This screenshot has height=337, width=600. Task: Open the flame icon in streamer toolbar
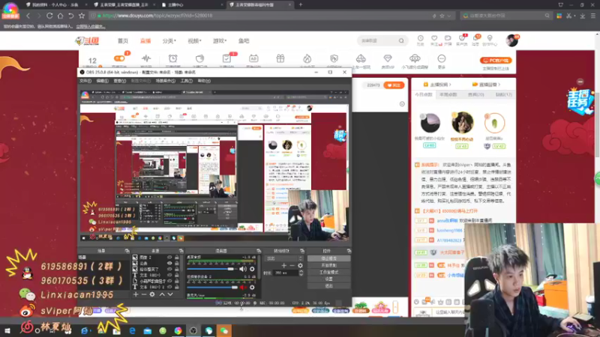[307, 58]
